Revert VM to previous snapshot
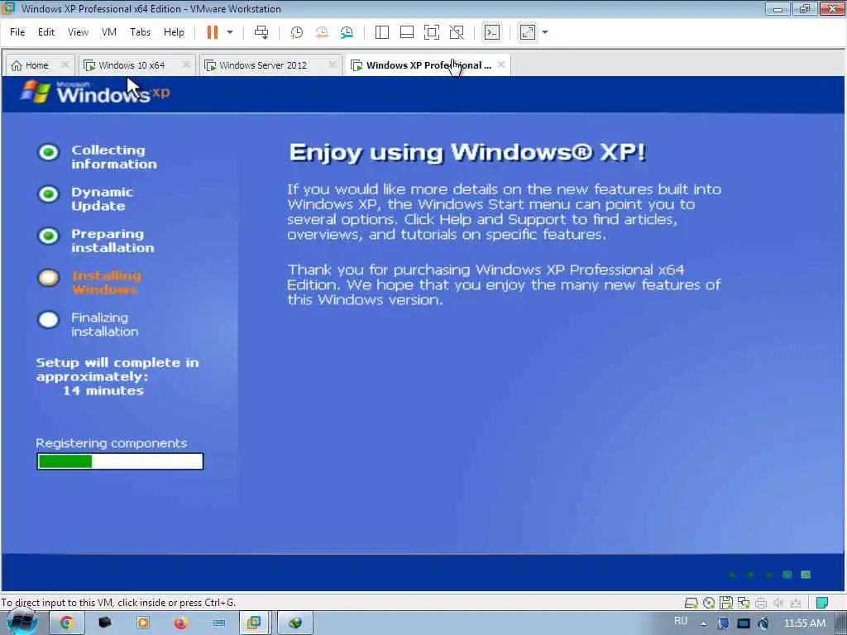The height and width of the screenshot is (635, 847). point(322,32)
